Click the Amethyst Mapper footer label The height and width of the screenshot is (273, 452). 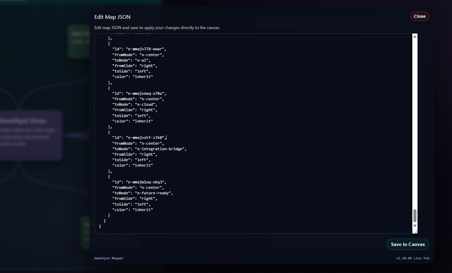pyautogui.click(x=109, y=258)
